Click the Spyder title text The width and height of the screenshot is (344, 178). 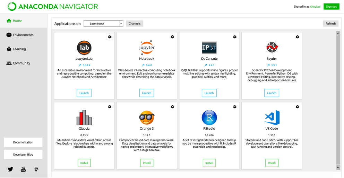[x=272, y=59]
